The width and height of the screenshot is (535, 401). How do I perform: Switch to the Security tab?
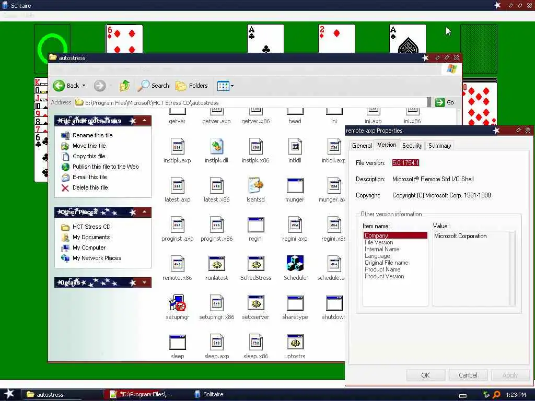[412, 146]
